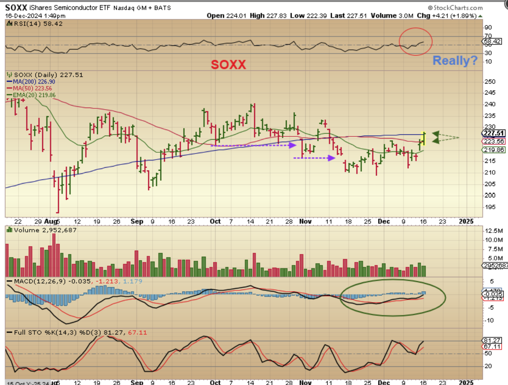Click the 2952687 volume tag on right axis

click(494, 266)
